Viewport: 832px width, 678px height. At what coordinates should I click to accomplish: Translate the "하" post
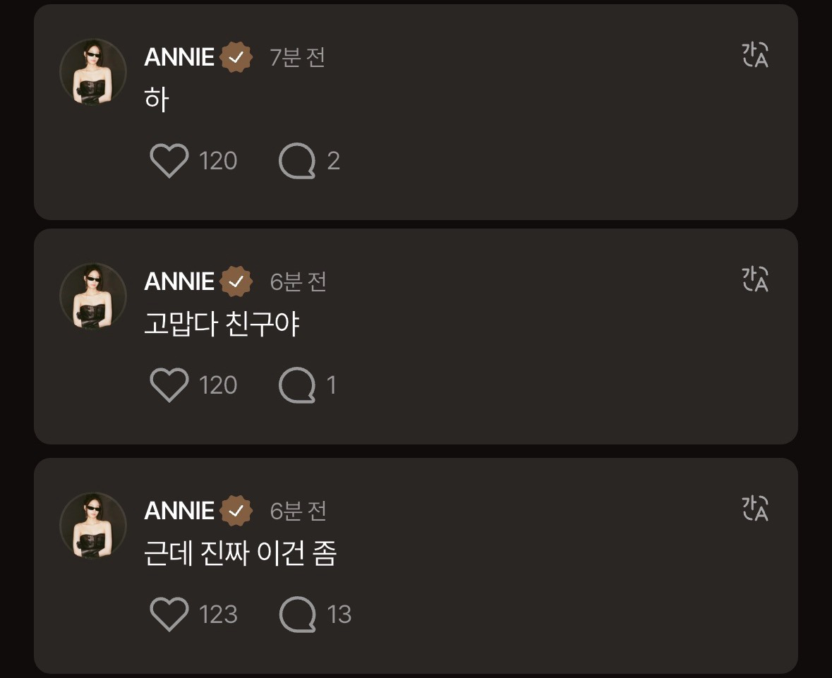pos(755,55)
